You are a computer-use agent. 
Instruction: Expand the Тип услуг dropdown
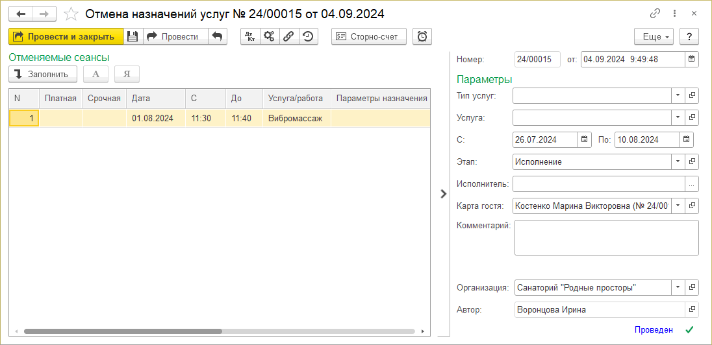pos(678,95)
